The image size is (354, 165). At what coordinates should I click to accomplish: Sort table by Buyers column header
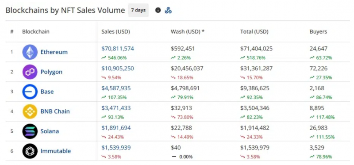tap(318, 31)
